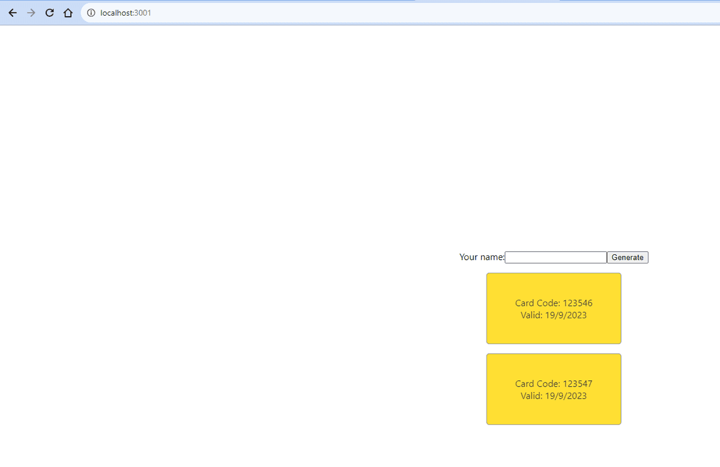Screen dimensions: 720x467
Task: Focus the Your name text field
Action: 556,257
